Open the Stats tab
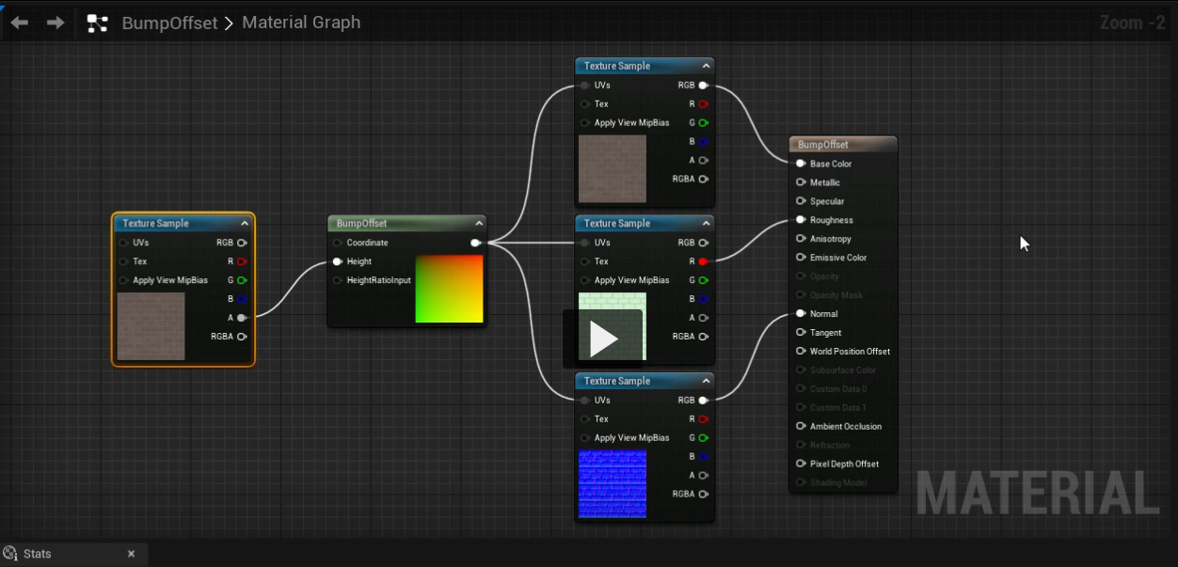 point(38,554)
